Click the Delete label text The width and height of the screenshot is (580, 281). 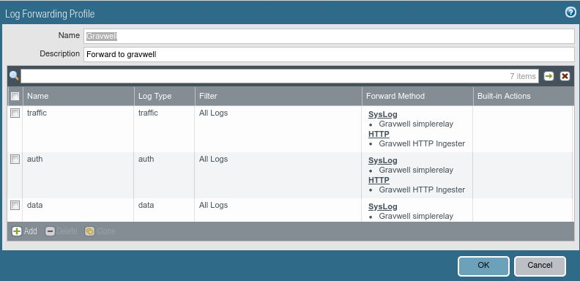(x=67, y=231)
